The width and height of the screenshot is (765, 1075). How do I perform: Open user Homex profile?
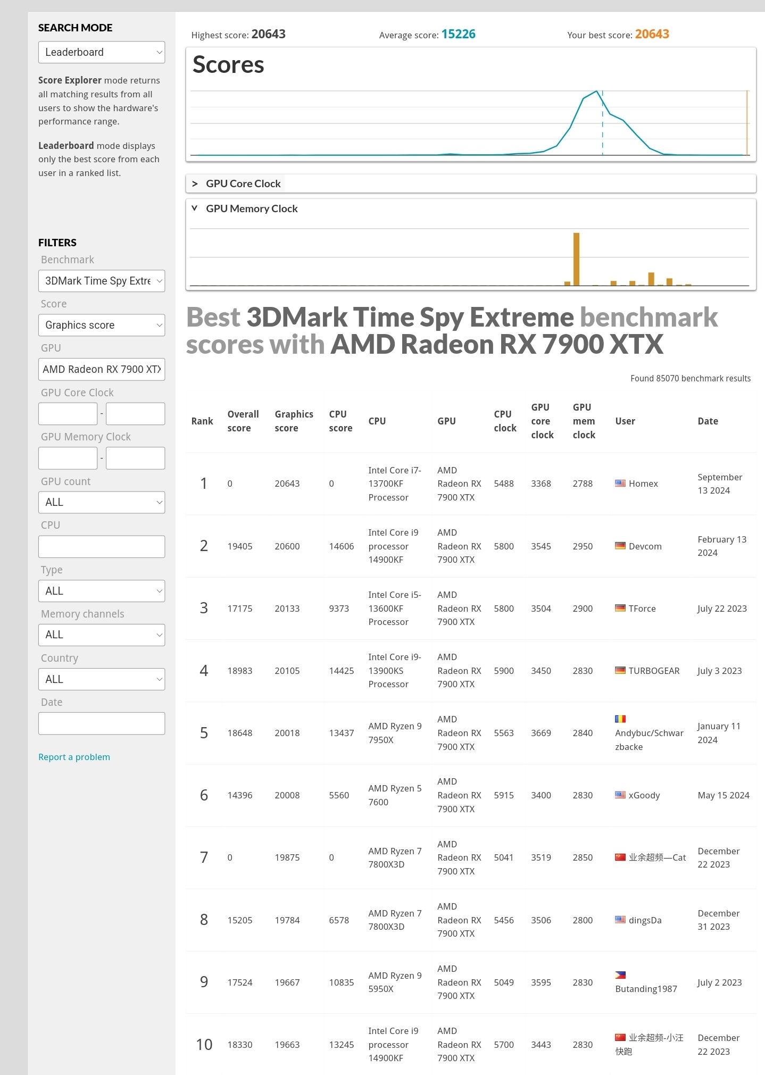(643, 484)
